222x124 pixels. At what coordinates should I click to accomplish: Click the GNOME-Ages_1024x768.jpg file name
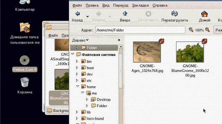click(147, 68)
